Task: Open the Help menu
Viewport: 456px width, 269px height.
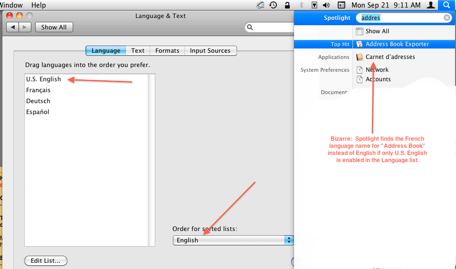Action: pyautogui.click(x=38, y=5)
